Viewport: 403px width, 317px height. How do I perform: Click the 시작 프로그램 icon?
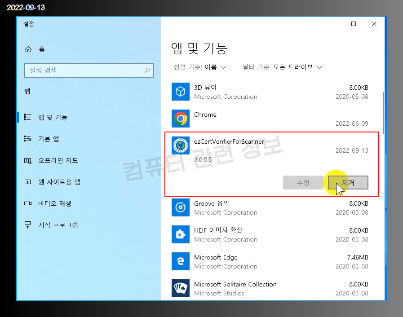pos(27,225)
